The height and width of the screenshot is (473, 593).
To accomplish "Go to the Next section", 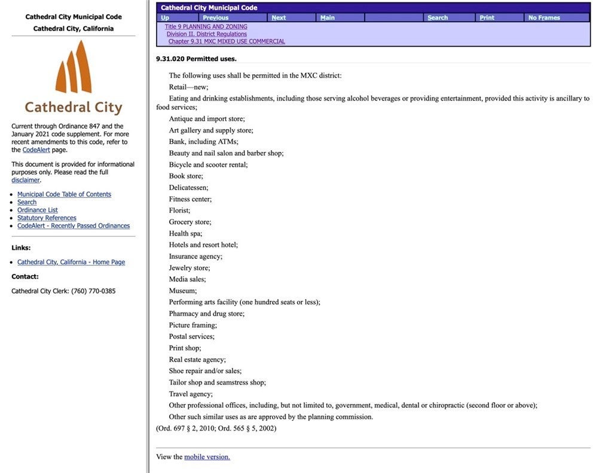I will click(279, 18).
